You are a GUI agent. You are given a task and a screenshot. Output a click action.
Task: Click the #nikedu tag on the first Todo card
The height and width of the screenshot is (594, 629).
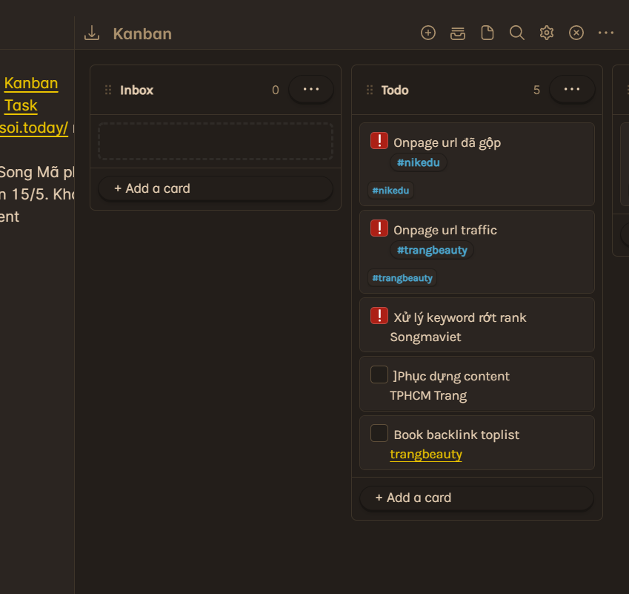418,162
